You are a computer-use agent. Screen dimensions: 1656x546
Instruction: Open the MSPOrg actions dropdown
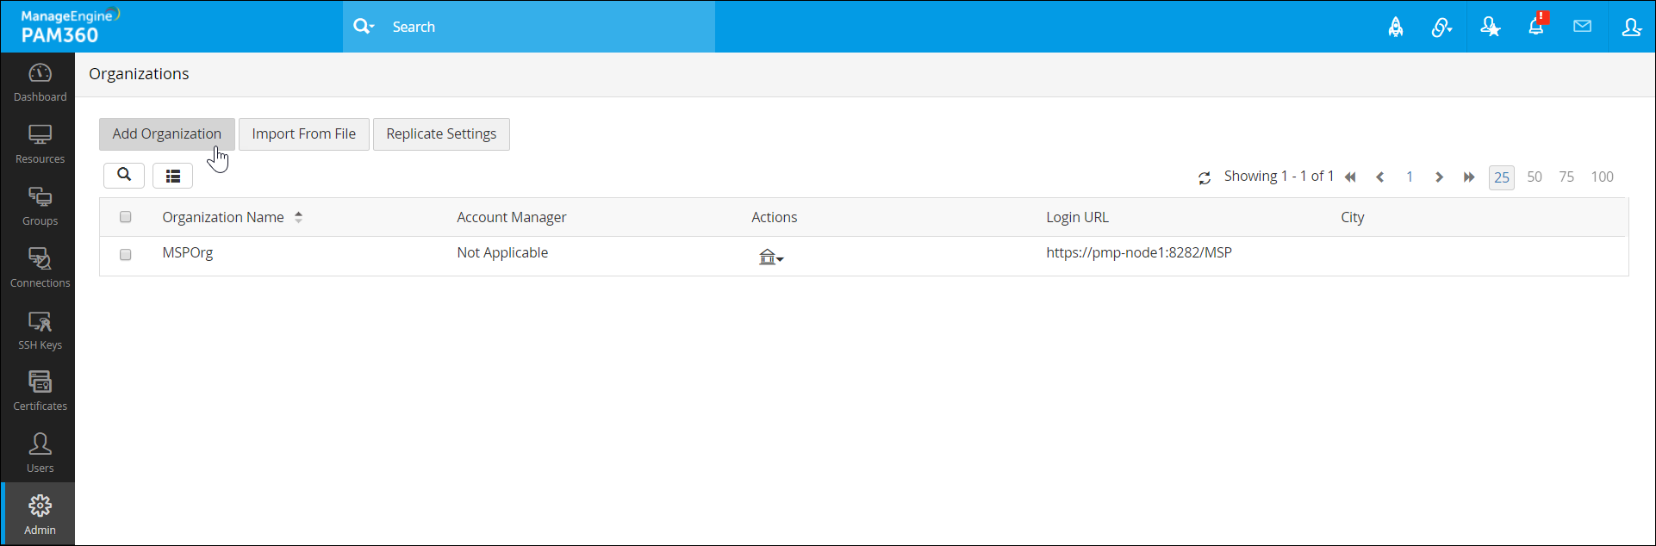tap(771, 257)
